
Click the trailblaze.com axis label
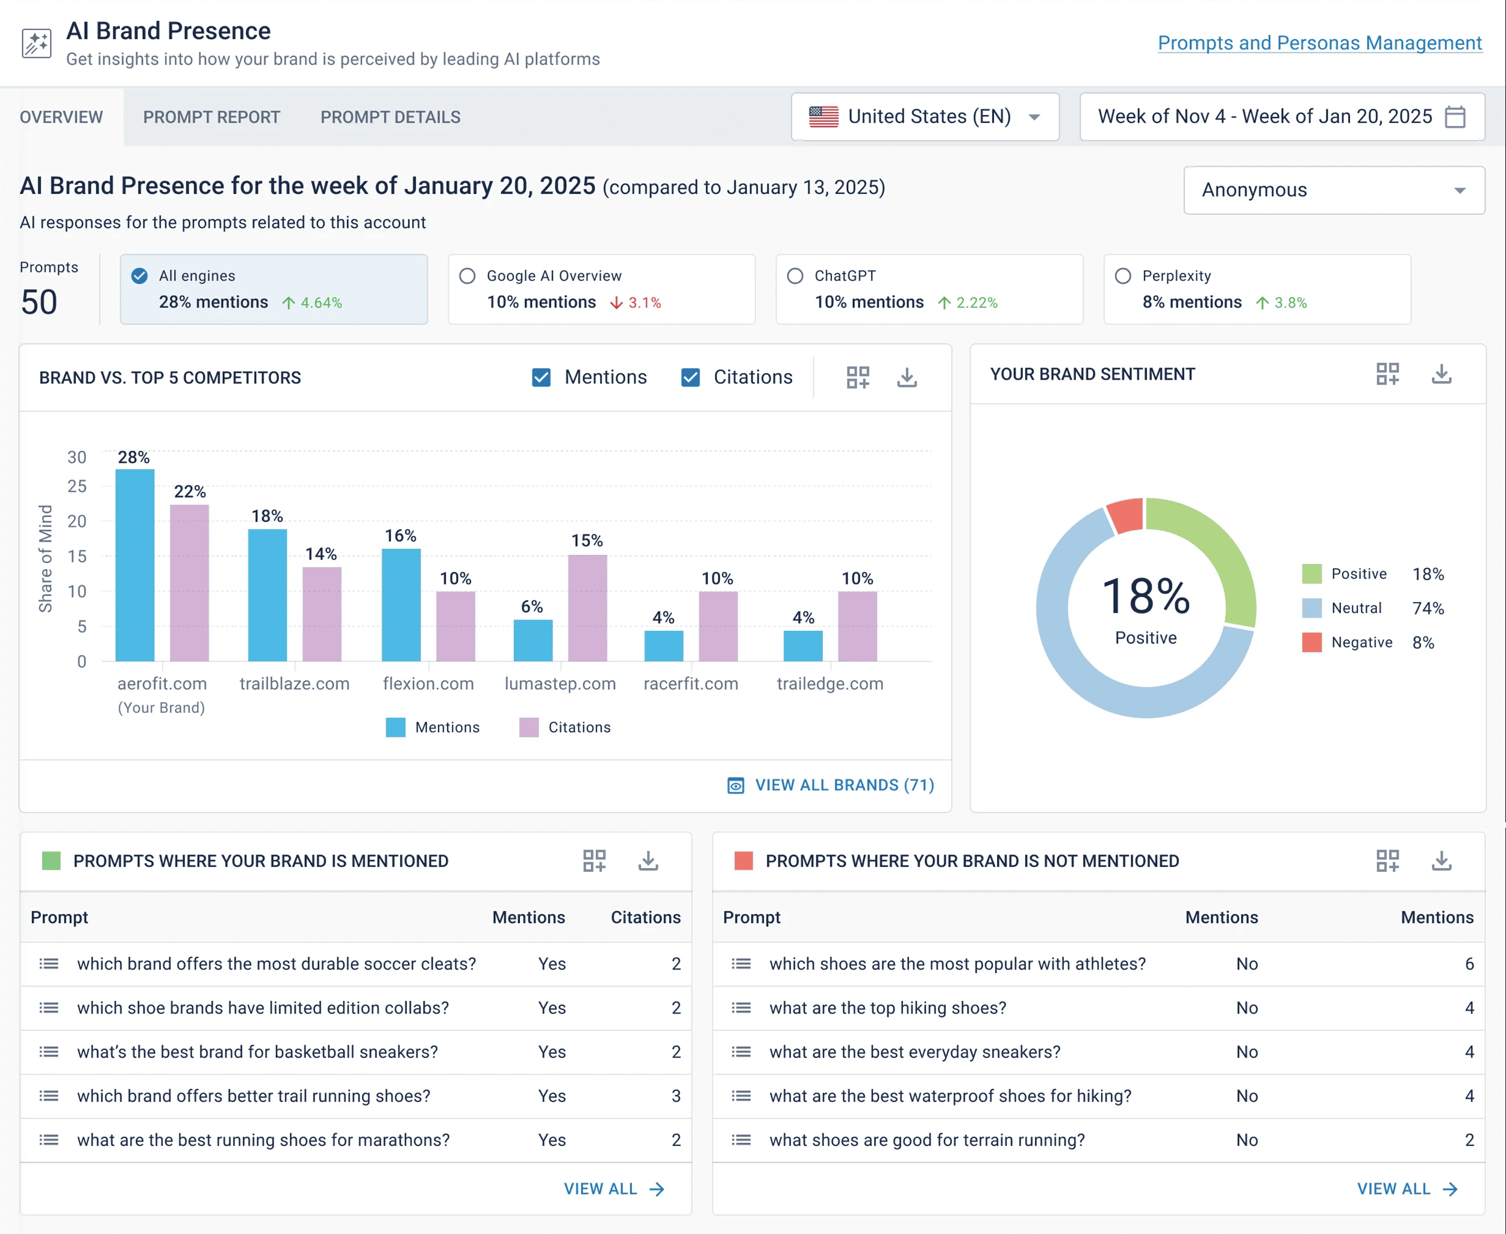[x=294, y=684]
